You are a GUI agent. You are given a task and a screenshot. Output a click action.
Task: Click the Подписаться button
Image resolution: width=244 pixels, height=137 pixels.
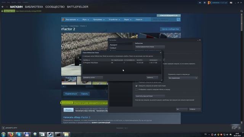[71, 94]
